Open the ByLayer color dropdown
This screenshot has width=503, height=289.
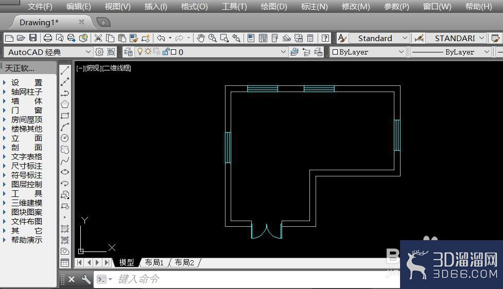pyautogui.click(x=401, y=52)
